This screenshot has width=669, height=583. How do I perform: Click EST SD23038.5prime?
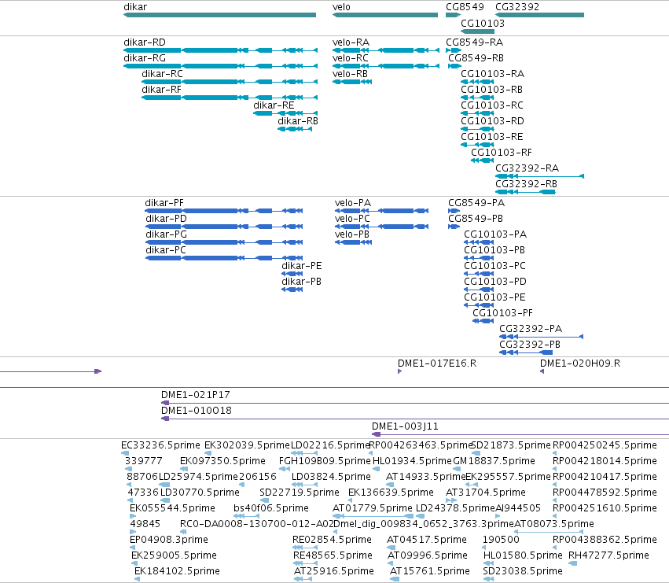click(488, 580)
